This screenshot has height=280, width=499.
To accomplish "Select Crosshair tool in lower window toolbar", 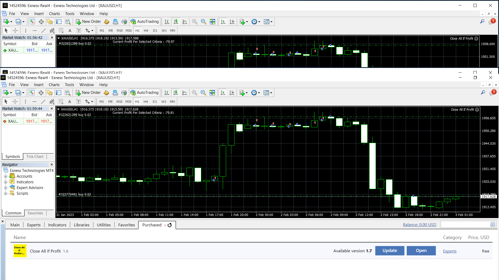I will 15,102.
